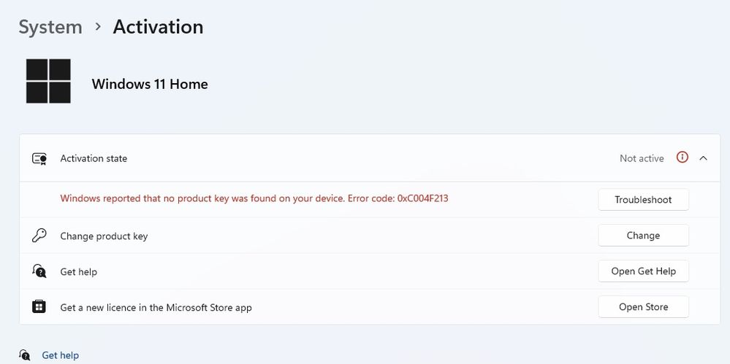Viewport: 730px width, 364px height.
Task: Click the red warning info icon
Action: click(683, 158)
